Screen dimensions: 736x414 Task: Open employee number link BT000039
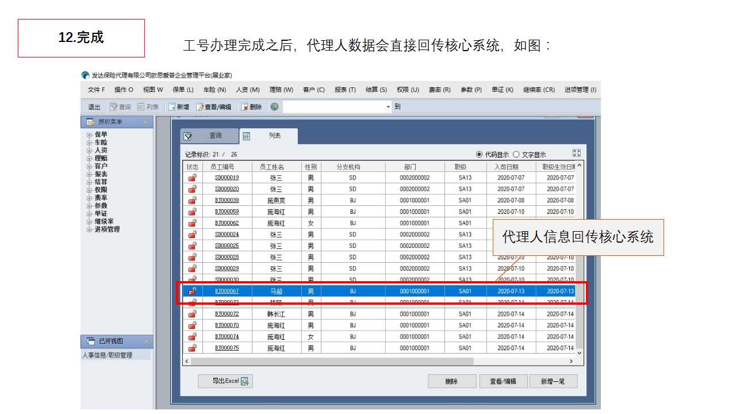(x=227, y=200)
